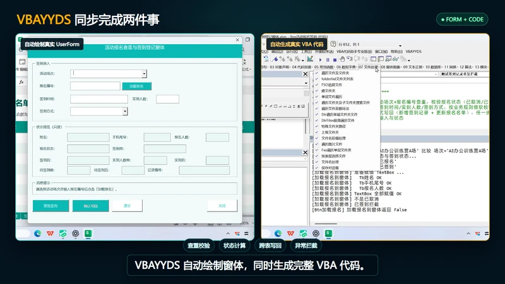The height and width of the screenshot is (284, 505).
Task: Click the horizontal scrollbar under Immediate window
Action: click(x=326, y=223)
